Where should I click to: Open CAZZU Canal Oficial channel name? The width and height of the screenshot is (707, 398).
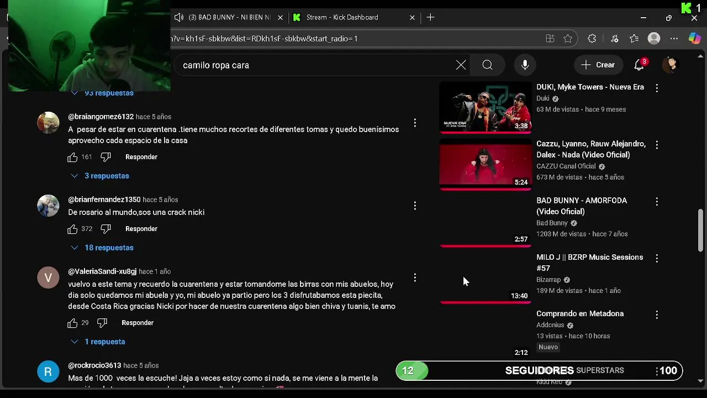(566, 166)
